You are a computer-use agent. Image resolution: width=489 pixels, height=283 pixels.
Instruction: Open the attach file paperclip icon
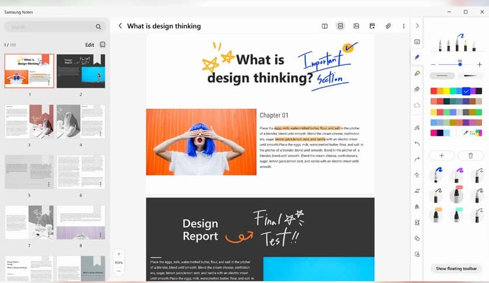tap(388, 26)
